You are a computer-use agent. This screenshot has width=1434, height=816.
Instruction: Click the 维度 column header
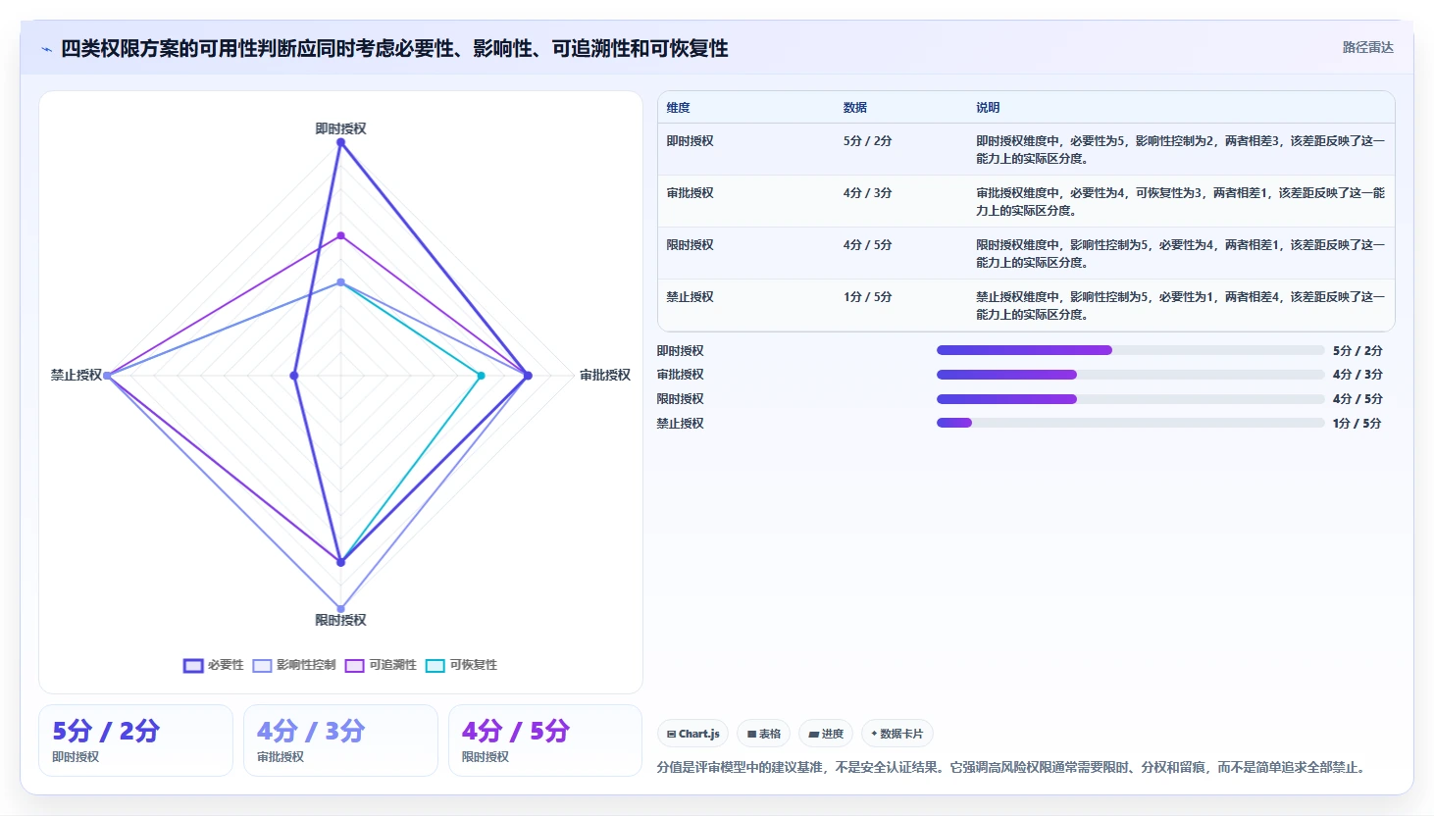coord(679,108)
